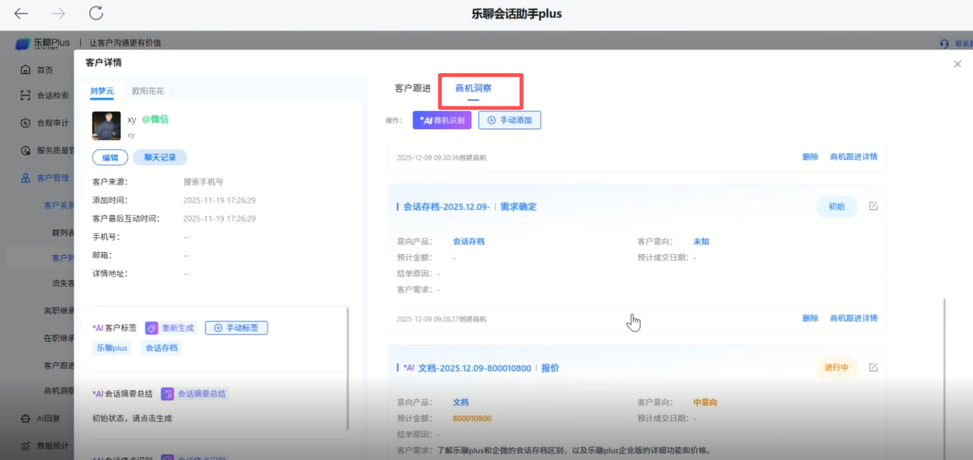Open 商机跟进详情 on the 会话存档 card

tap(854, 319)
